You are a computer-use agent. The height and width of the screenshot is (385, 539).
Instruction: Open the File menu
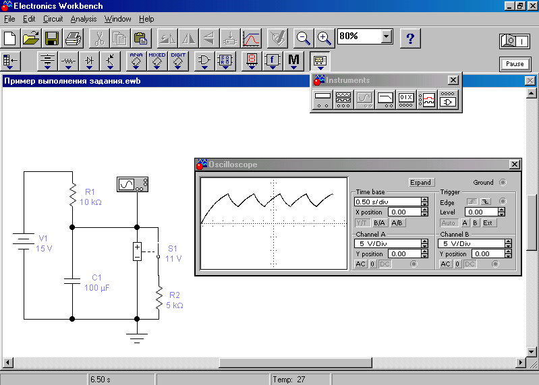click(9, 19)
